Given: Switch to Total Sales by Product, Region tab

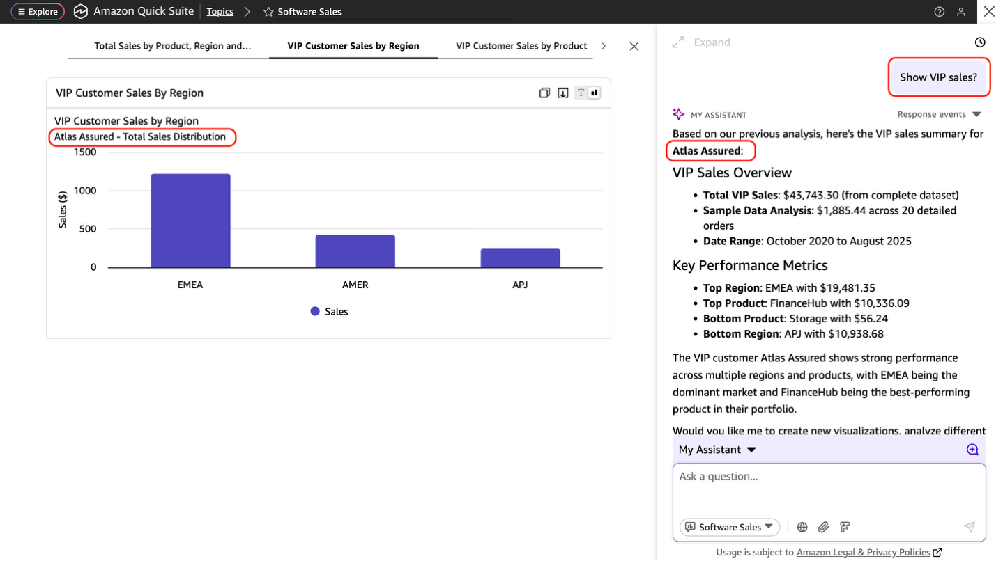Looking at the screenshot, I should 173,46.
